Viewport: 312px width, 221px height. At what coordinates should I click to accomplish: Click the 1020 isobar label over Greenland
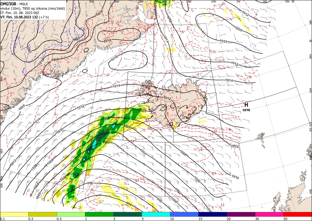(x=76, y=38)
